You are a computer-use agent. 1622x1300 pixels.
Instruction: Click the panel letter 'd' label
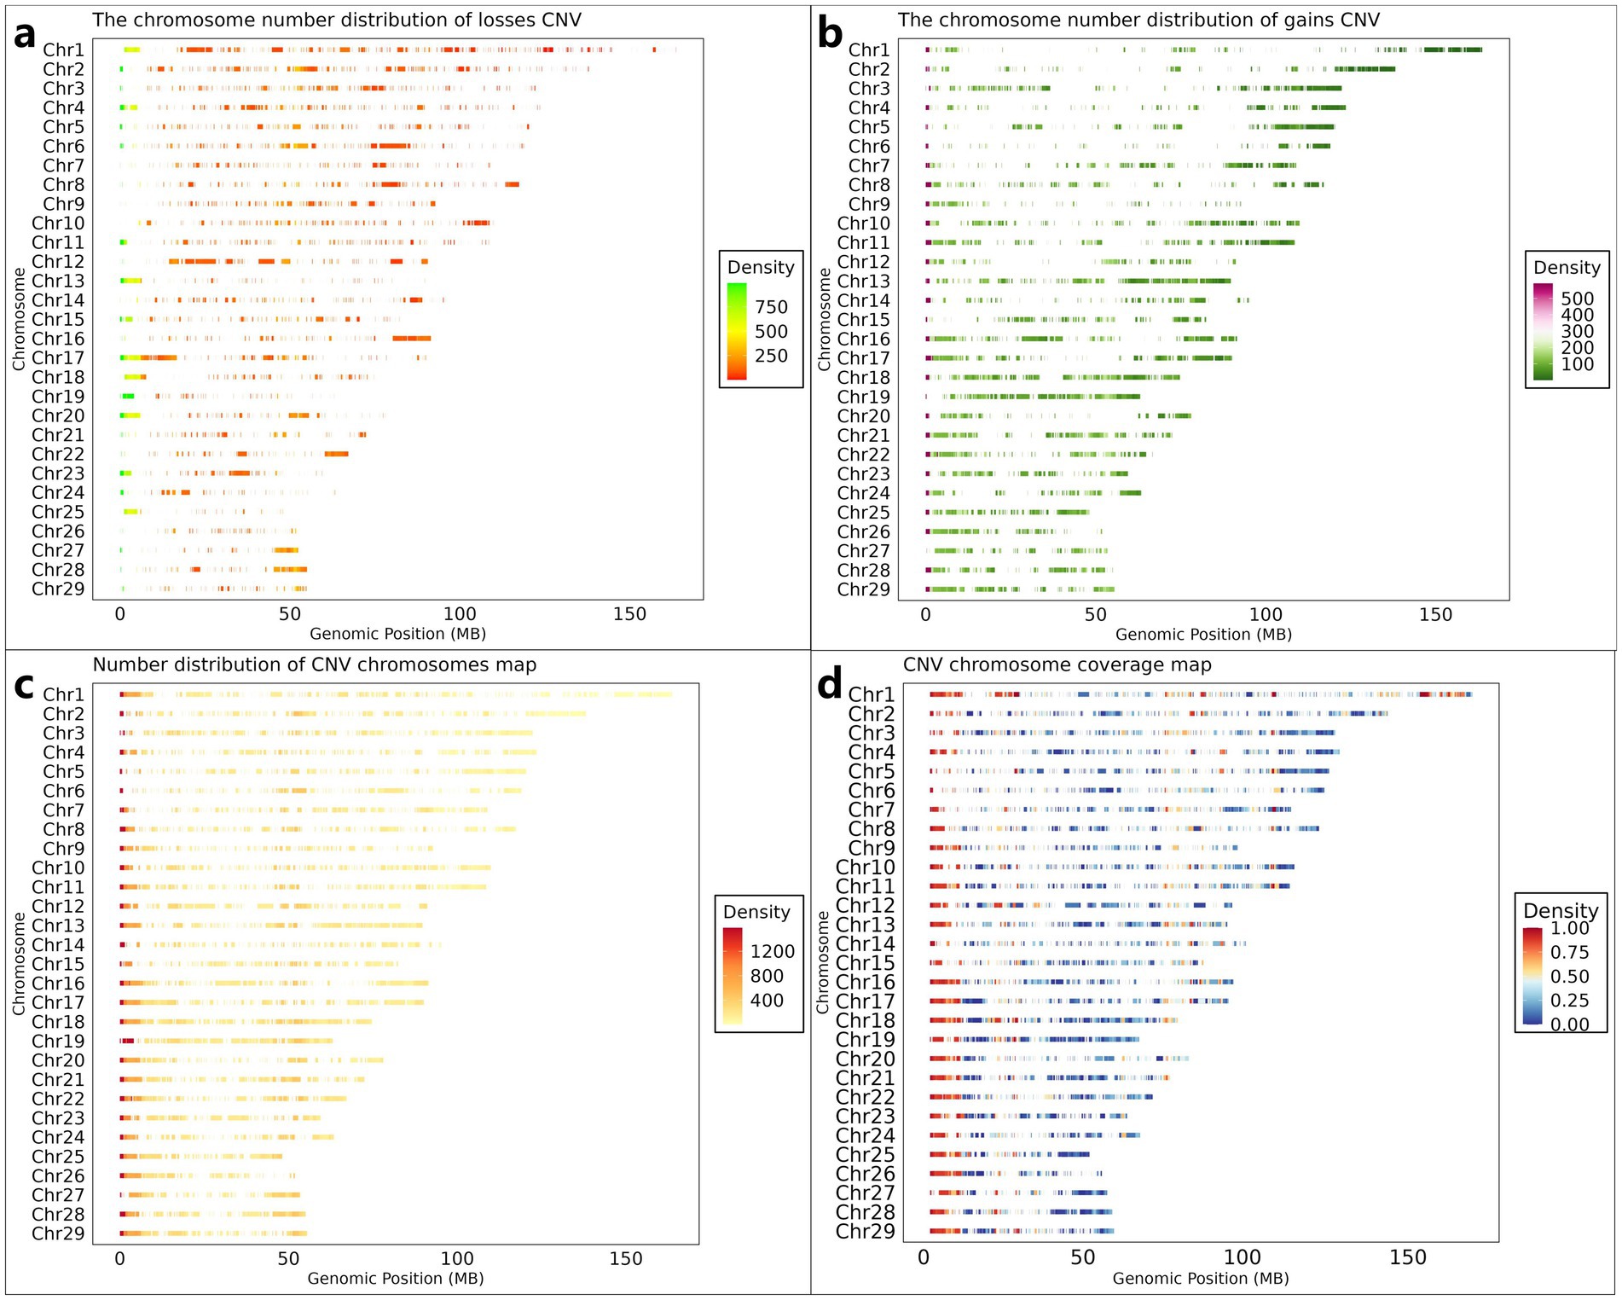830,685
